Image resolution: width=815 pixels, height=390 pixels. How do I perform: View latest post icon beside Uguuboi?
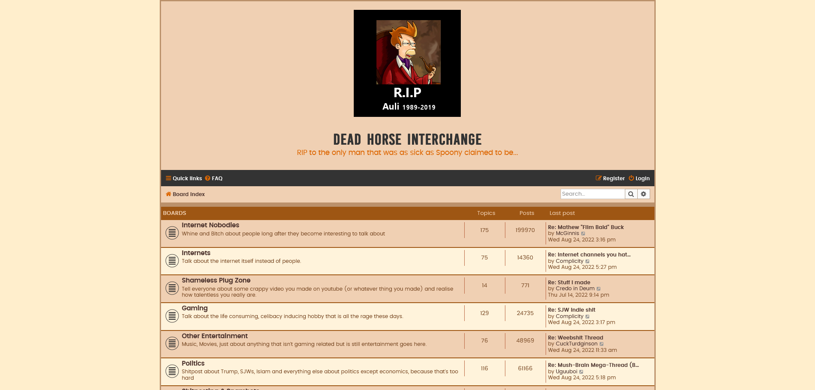[x=581, y=372]
